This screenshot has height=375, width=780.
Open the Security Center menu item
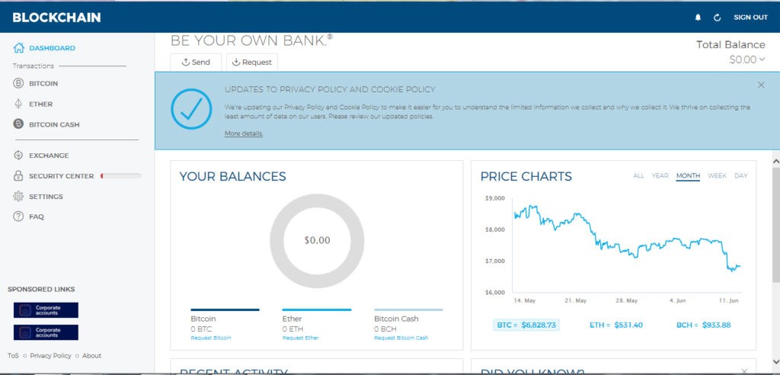pos(61,176)
